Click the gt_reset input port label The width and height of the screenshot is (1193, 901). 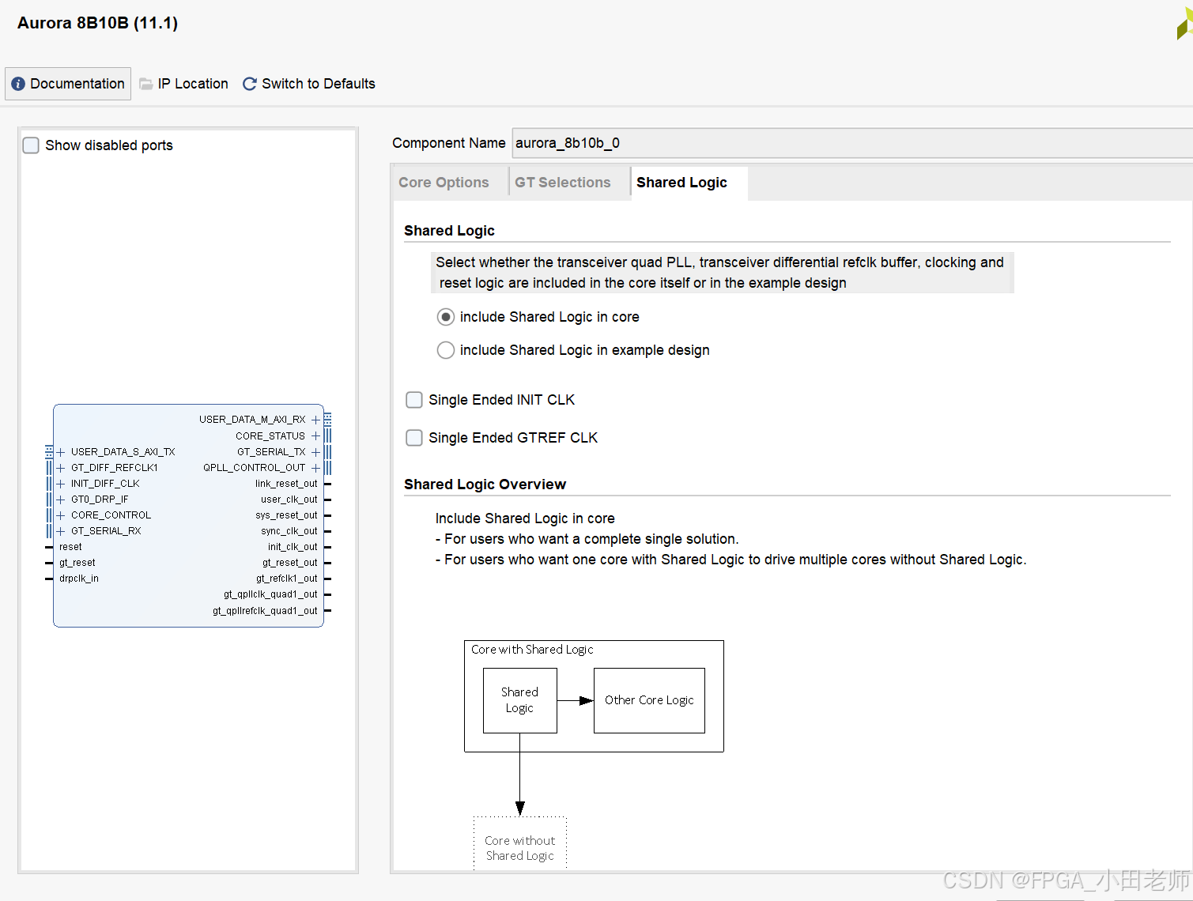77,563
